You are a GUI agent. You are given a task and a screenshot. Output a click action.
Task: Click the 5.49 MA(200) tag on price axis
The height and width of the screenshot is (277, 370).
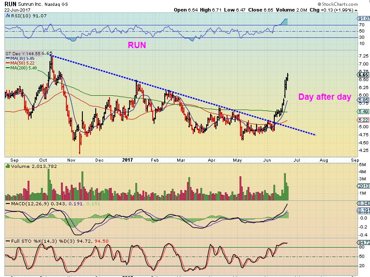(x=363, y=111)
